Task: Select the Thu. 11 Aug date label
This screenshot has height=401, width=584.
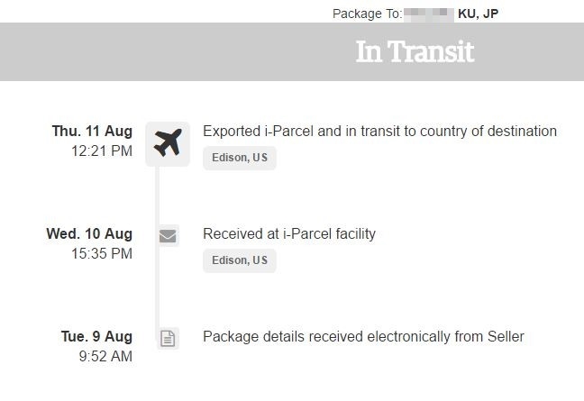Action: pos(92,132)
